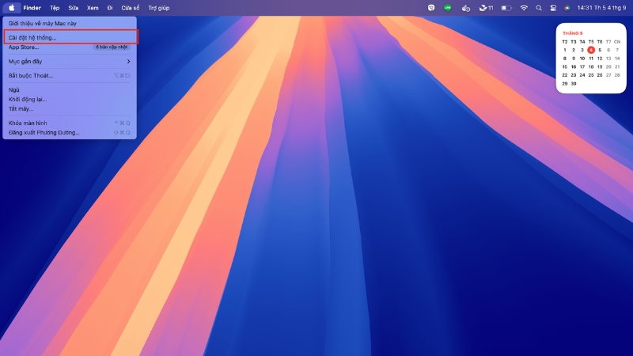Click highlighted day 4 in calendar widget

click(591, 50)
